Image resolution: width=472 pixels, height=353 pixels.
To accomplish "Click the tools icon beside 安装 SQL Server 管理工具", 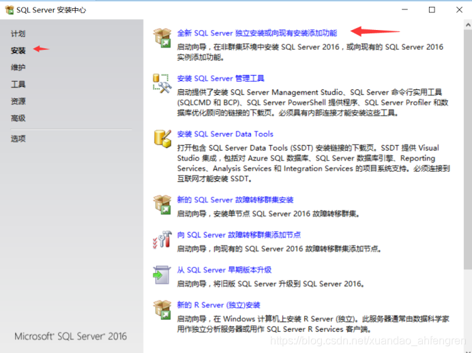I will 162,83.
